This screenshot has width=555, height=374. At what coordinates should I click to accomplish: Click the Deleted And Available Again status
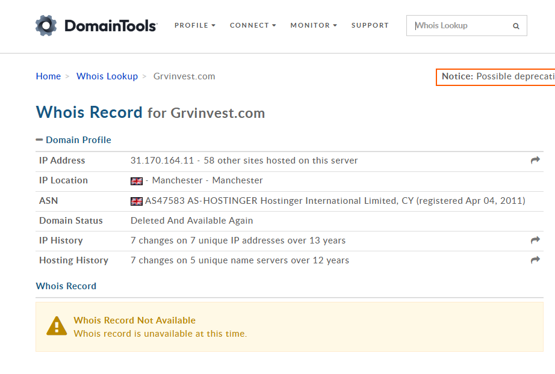(192, 221)
